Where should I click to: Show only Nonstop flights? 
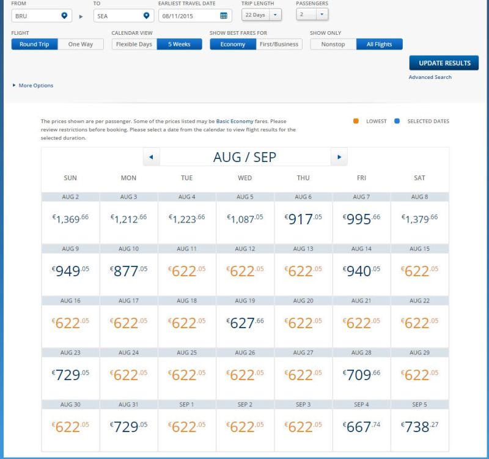pos(333,44)
